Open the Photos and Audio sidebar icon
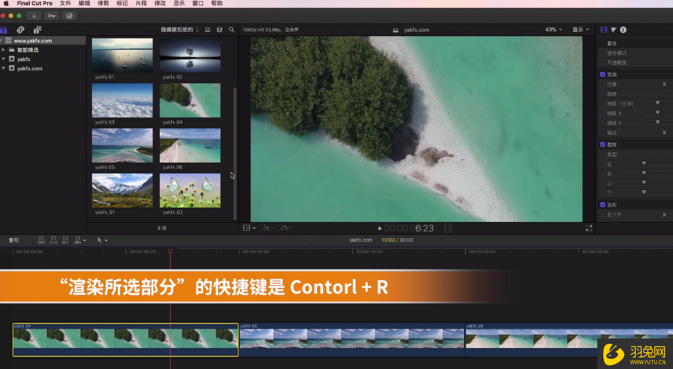Viewport: 673px width, 369px height. (20, 29)
